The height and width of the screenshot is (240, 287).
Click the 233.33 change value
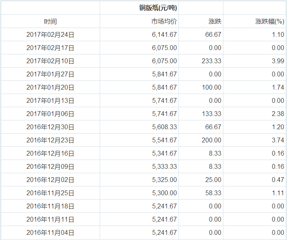(212, 61)
